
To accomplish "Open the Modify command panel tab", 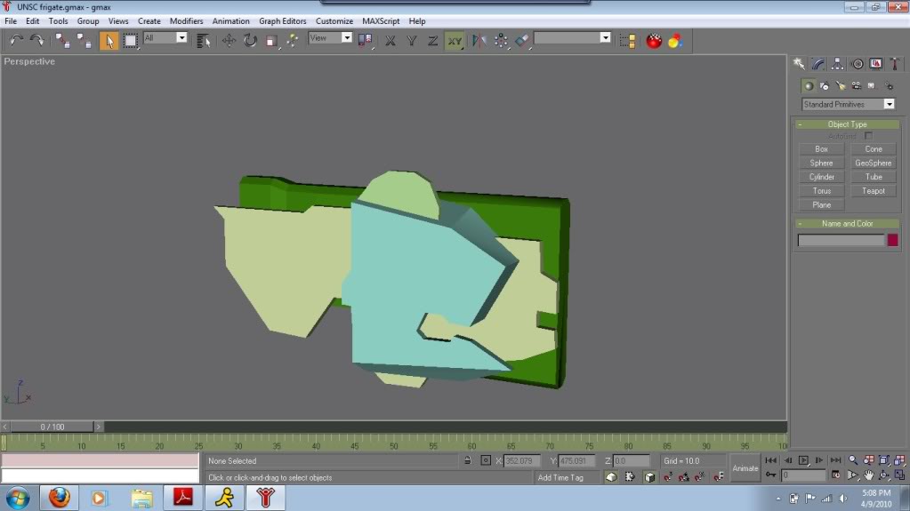I will pos(818,64).
